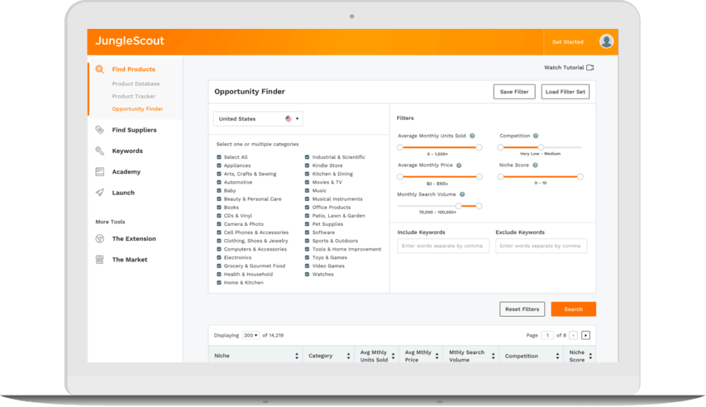Select Opportunity Finder in sidebar
Image resolution: width=706 pixels, height=407 pixels.
coord(137,109)
